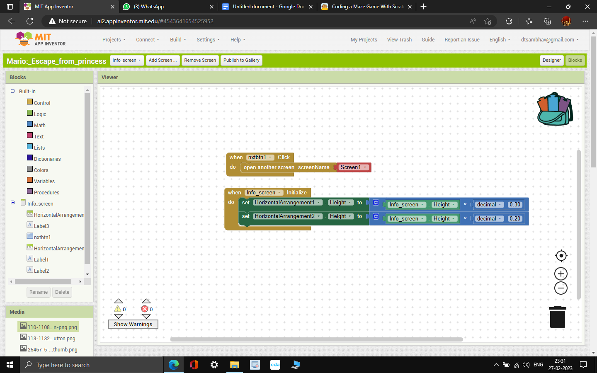The width and height of the screenshot is (597, 373).
Task: Center the workspace with the crosshair icon
Action: tap(561, 256)
